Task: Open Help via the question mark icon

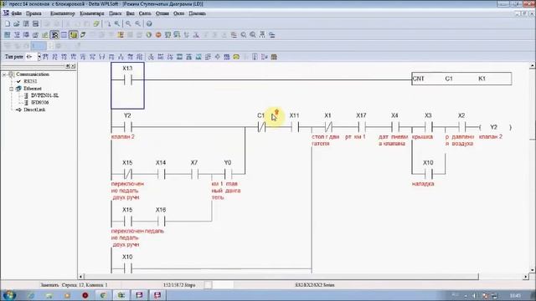Action: pos(149,24)
